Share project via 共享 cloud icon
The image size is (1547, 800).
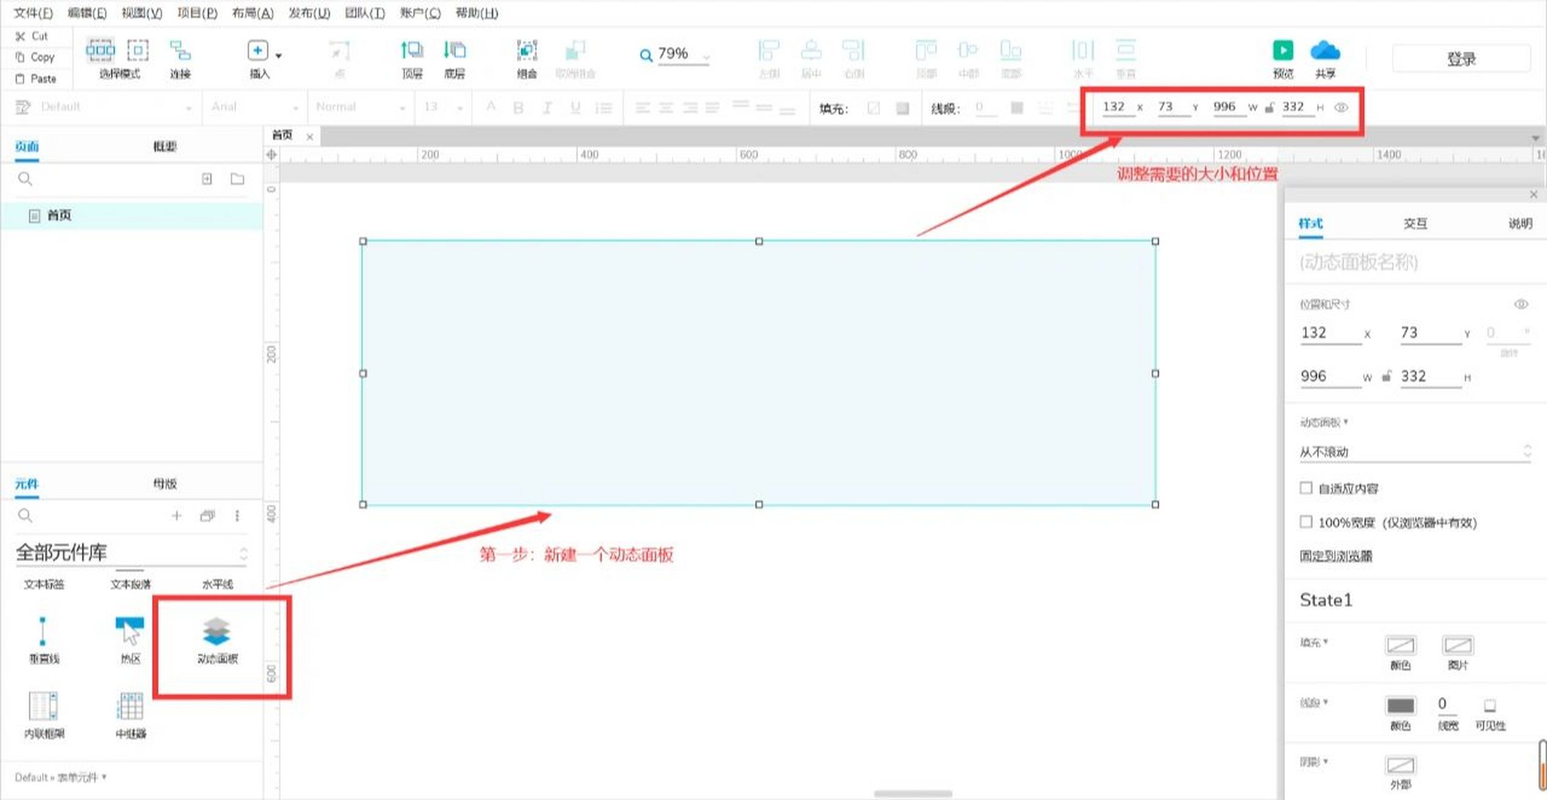pos(1325,56)
